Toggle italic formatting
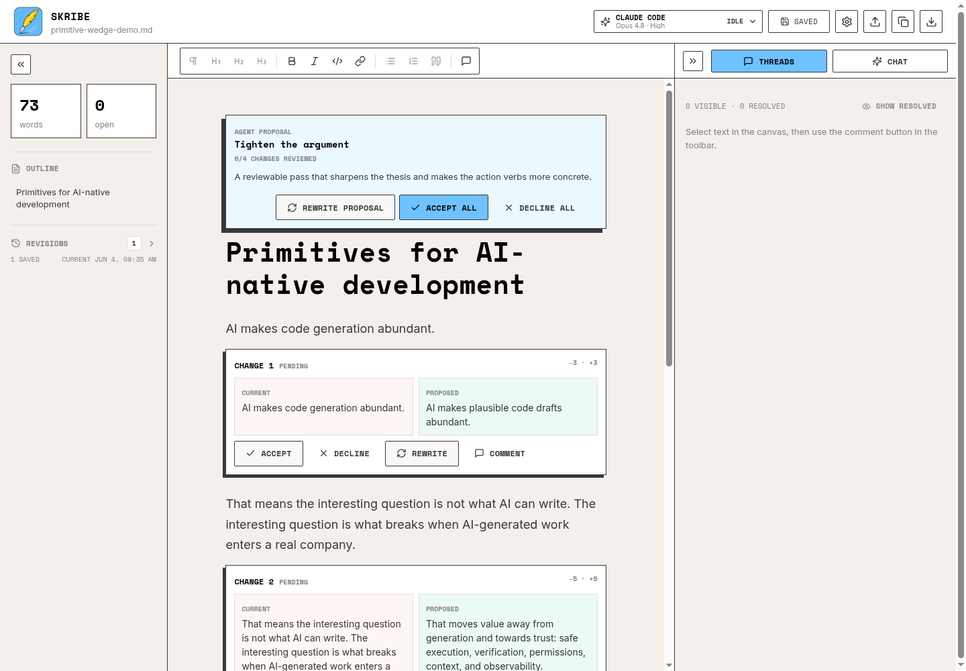This screenshot has height=671, width=966. point(315,61)
